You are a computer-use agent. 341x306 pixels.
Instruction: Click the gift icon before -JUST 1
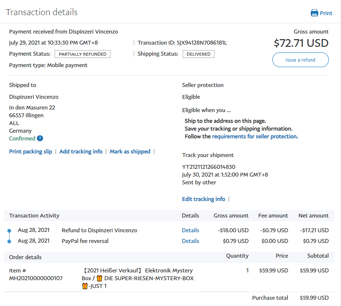(x=85, y=286)
